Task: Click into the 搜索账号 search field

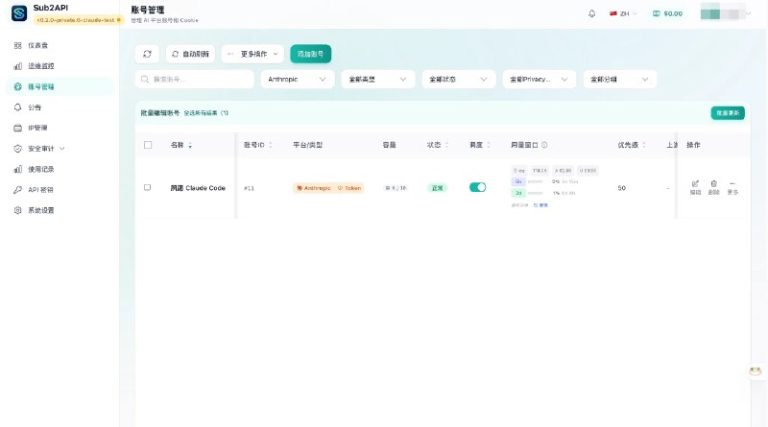Action: [195, 80]
